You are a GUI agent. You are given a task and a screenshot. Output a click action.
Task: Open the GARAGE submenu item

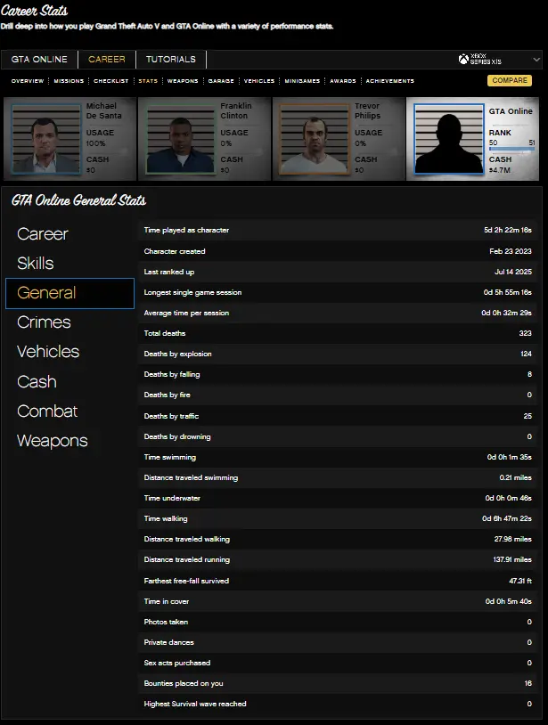point(221,81)
